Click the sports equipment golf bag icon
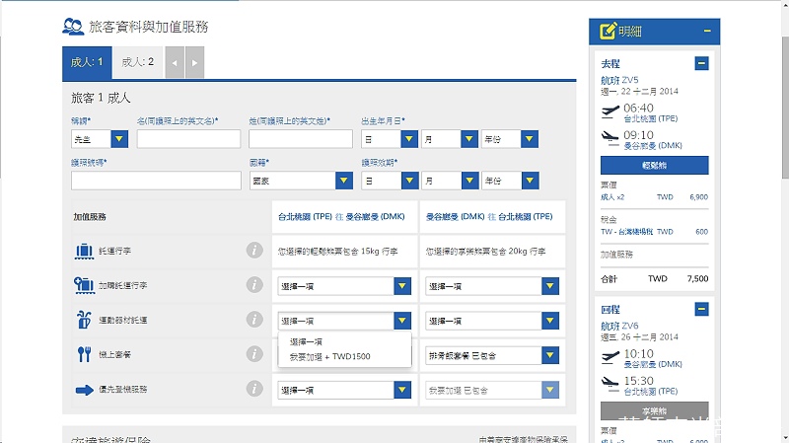Screen dimensions: 789x443 pos(84,320)
